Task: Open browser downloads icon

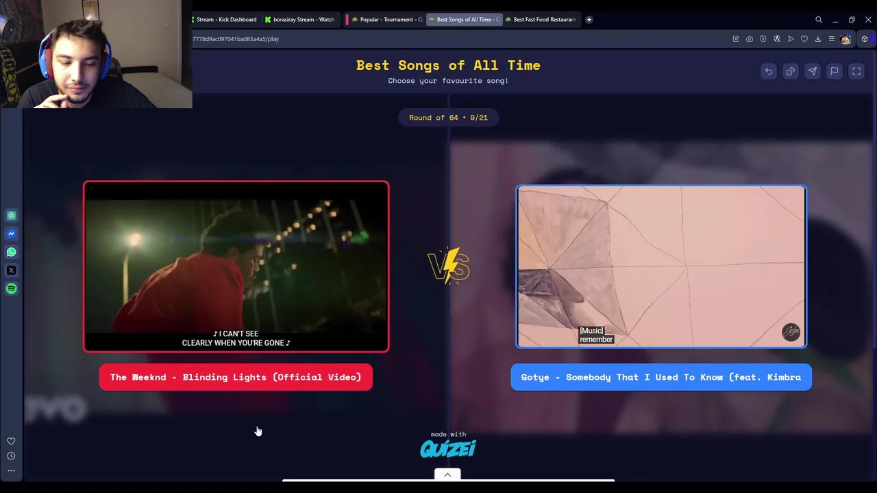Action: [818, 39]
